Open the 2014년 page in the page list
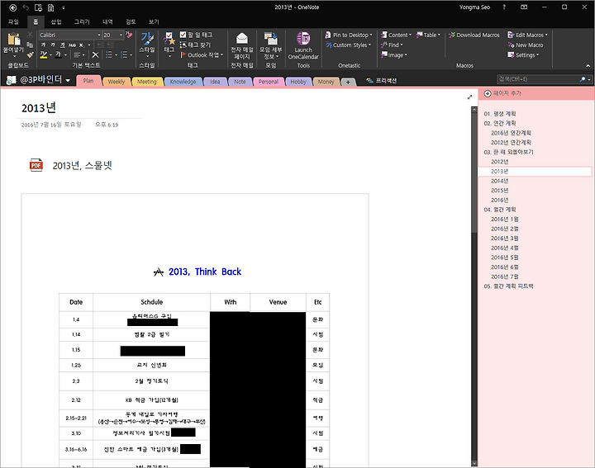 (499, 181)
